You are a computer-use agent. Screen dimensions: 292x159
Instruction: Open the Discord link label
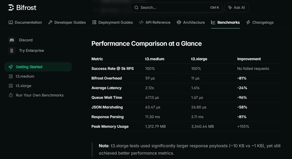(26, 40)
